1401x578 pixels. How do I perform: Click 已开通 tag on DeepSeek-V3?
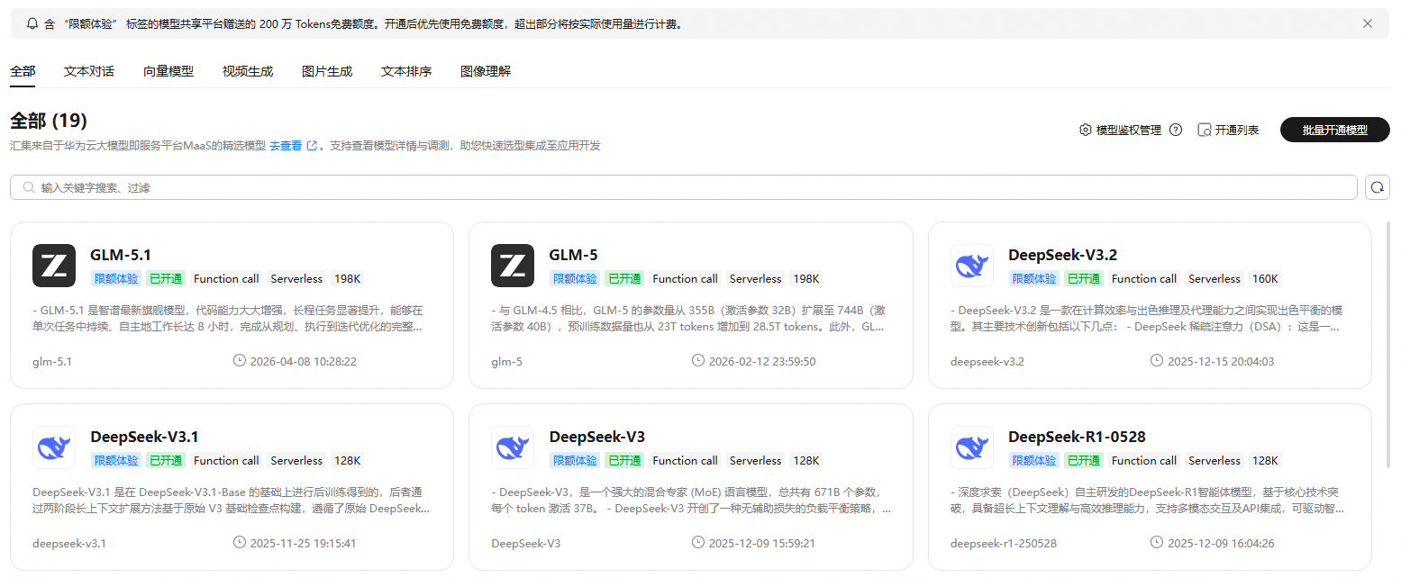624,460
